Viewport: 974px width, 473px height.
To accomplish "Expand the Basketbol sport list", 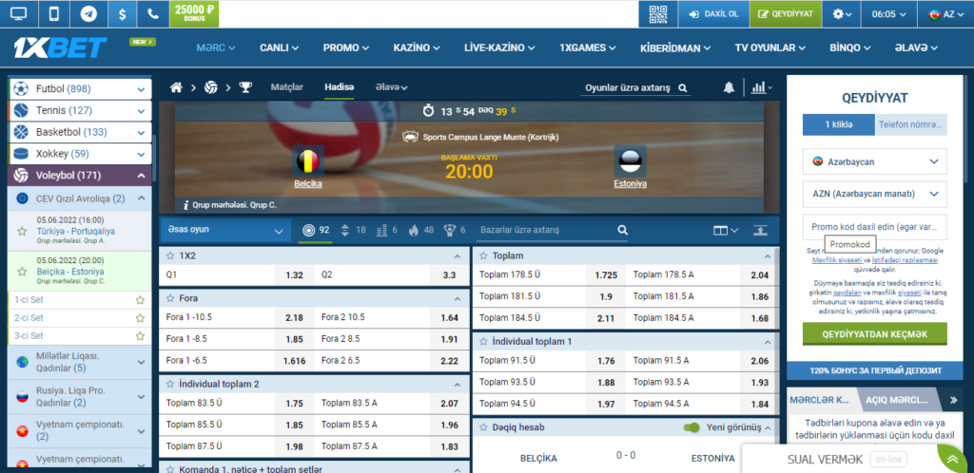I will pyautogui.click(x=141, y=132).
